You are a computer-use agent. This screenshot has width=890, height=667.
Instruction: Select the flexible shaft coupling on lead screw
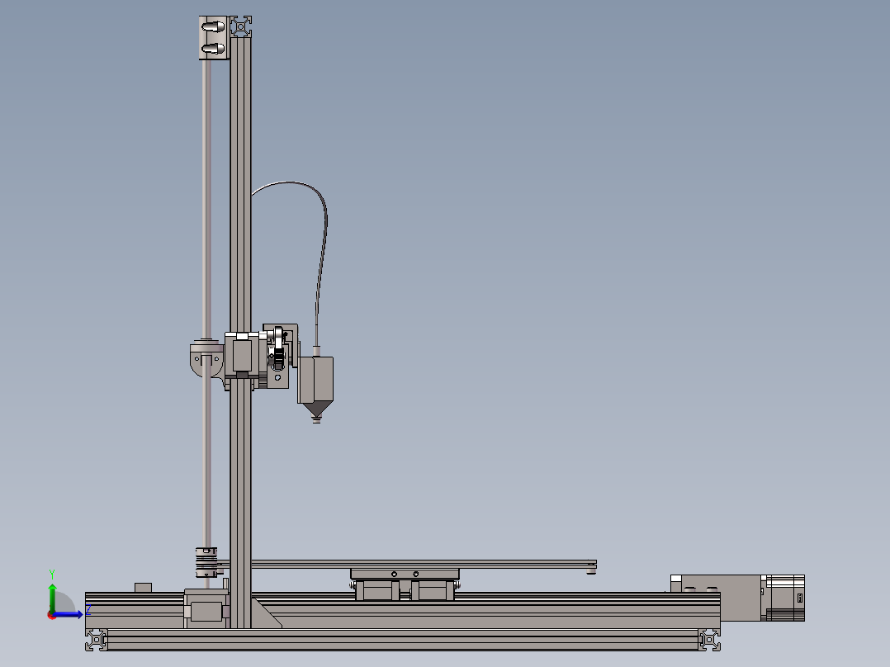[x=206, y=562]
